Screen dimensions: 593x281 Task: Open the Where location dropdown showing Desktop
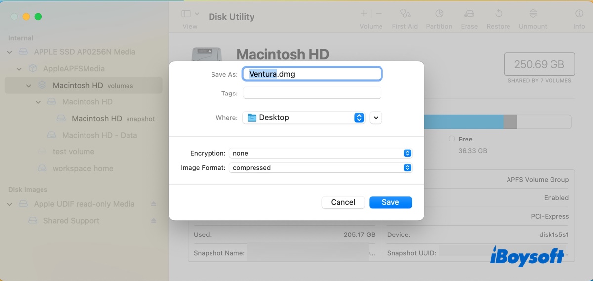[x=303, y=118]
